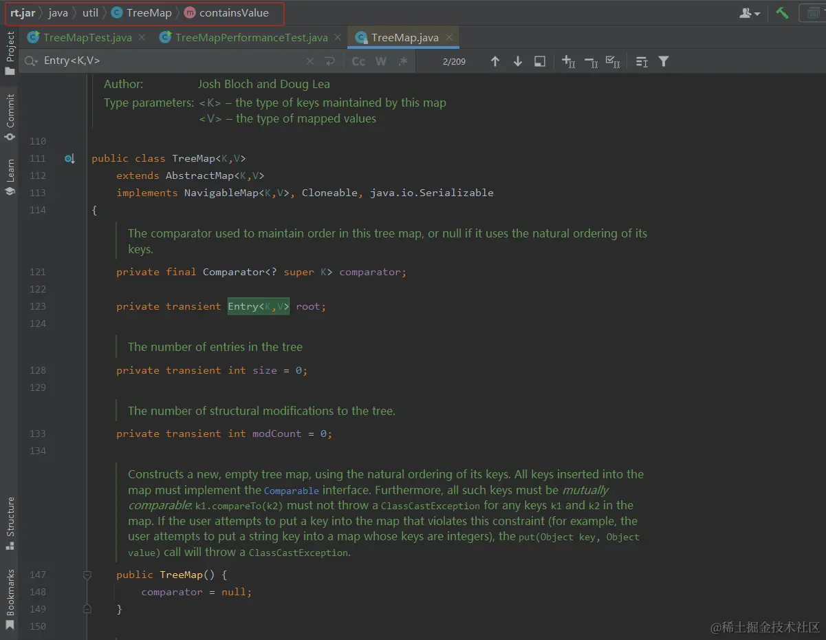The image size is (826, 640).
Task: Click the New Line icon in search field
Action: (330, 61)
